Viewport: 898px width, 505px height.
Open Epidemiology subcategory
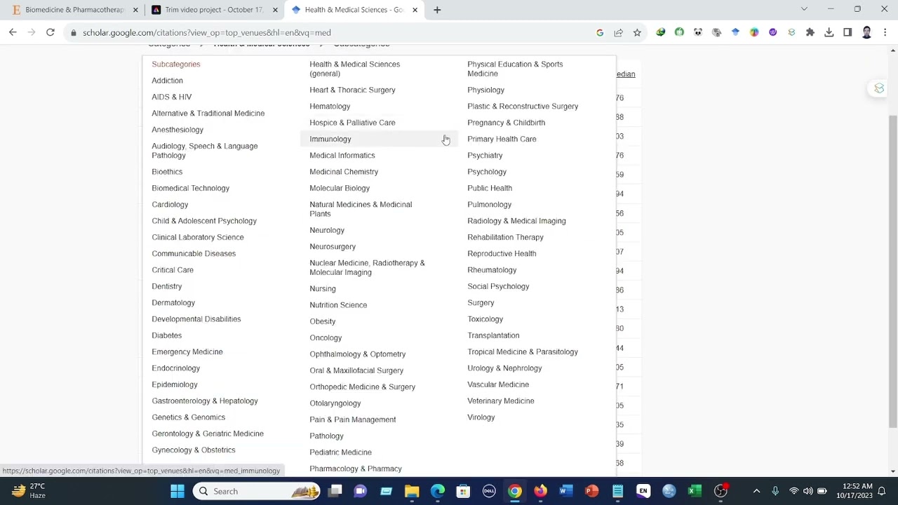point(175,384)
